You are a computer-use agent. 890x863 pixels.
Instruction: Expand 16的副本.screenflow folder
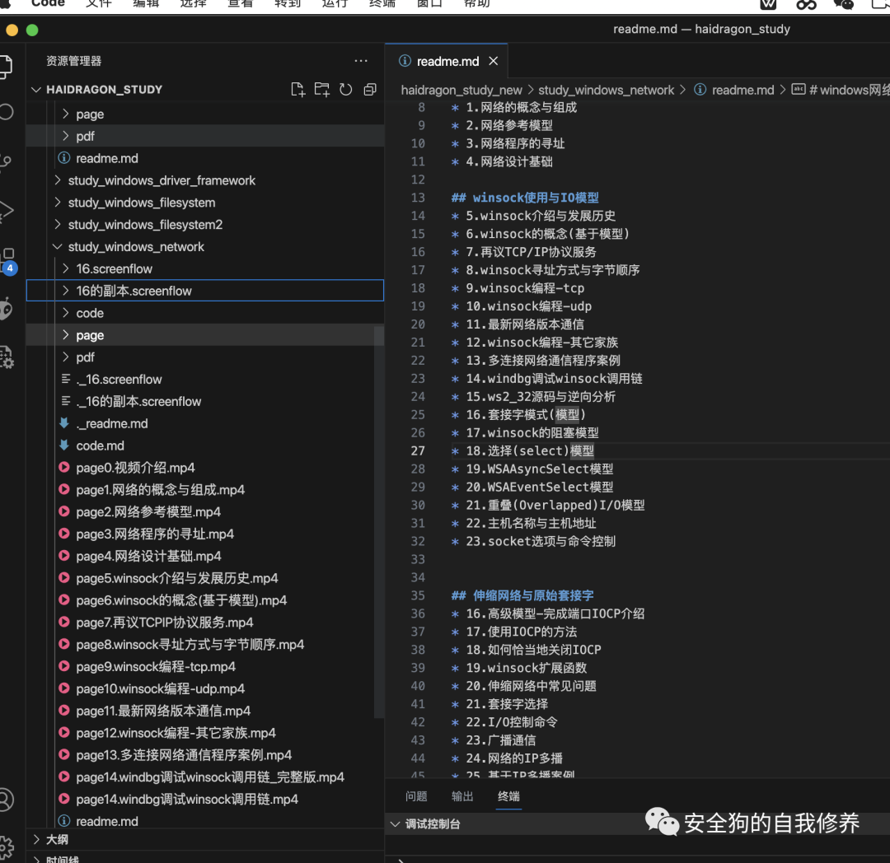[x=205, y=291]
